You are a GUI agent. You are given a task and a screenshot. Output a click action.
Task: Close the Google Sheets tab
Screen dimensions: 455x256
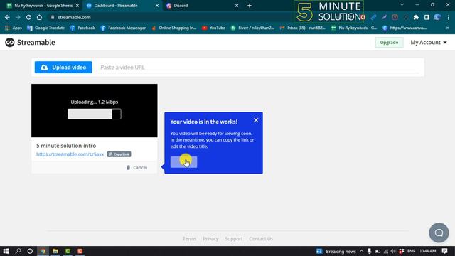77,6
